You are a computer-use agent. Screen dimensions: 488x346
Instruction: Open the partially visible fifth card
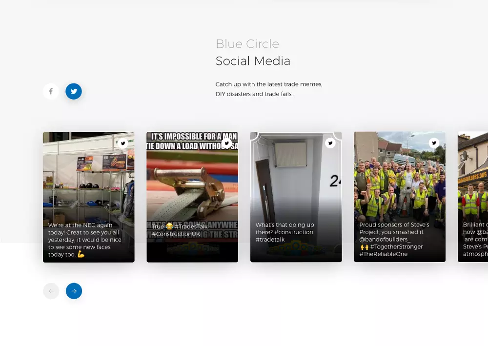[473, 197]
